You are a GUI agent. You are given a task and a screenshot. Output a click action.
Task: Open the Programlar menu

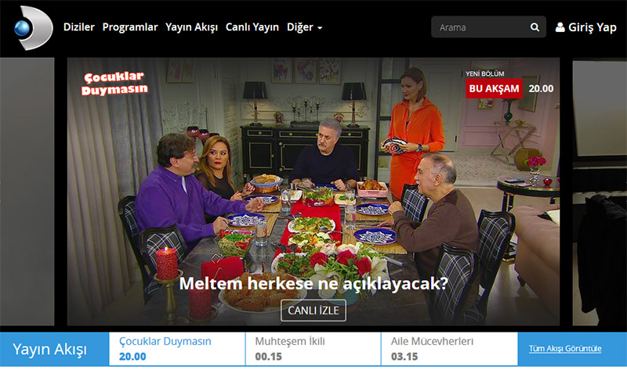130,27
